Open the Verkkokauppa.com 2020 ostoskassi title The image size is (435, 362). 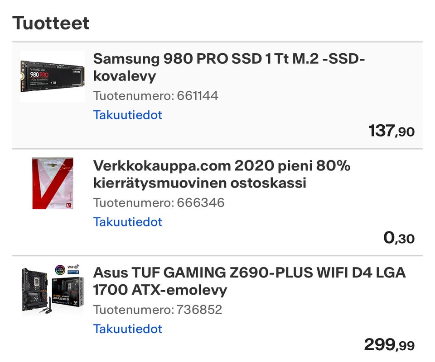coord(222,174)
